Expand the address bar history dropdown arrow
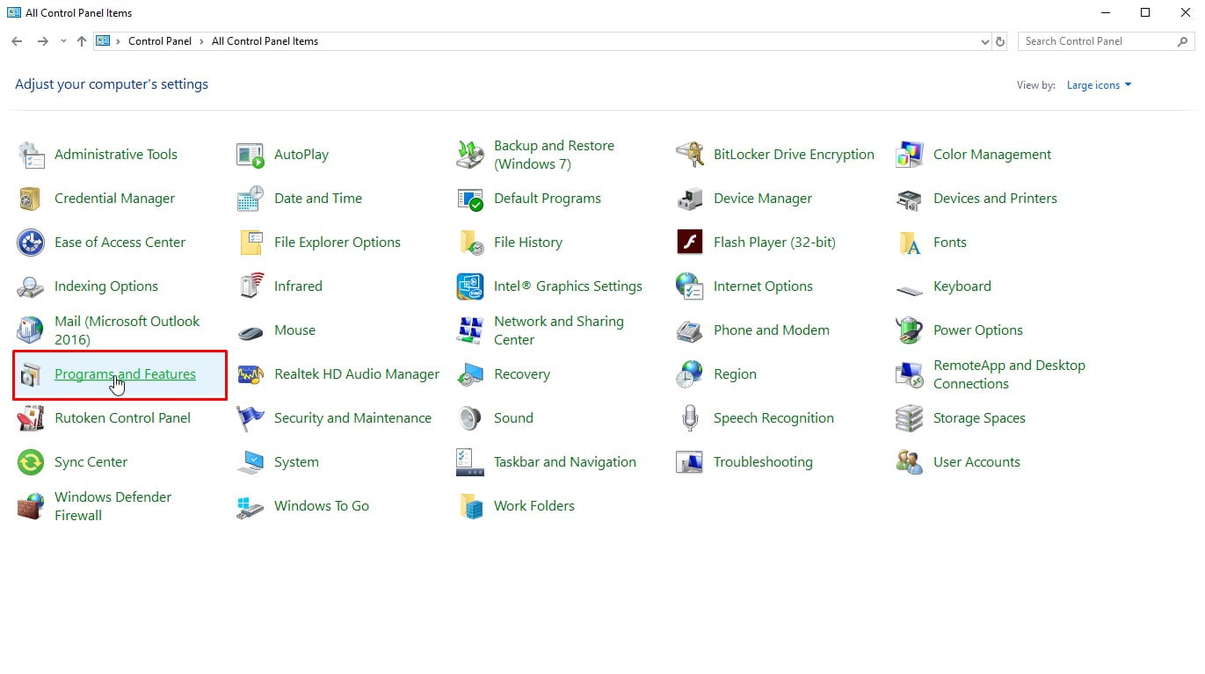 (984, 41)
